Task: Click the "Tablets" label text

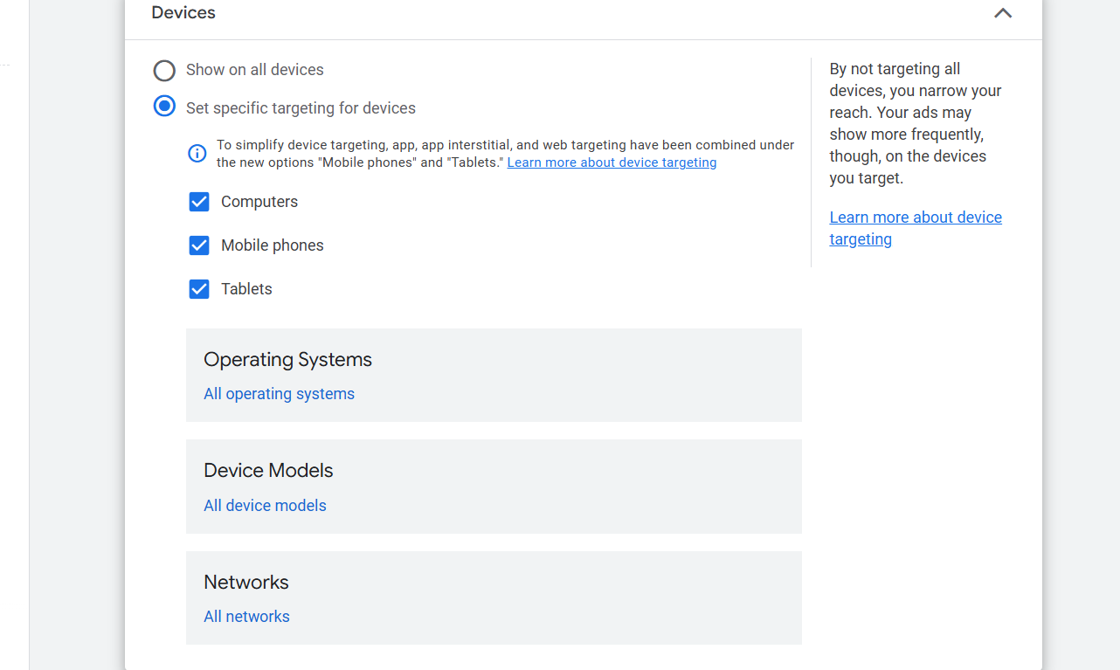Action: 246,289
